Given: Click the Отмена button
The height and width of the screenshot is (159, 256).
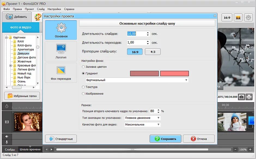Looking at the screenshot, I should pyautogui.click(x=199, y=139).
